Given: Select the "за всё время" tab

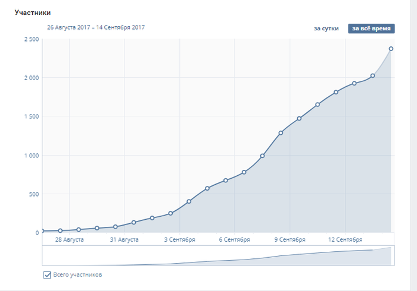Looking at the screenshot, I should tap(371, 29).
